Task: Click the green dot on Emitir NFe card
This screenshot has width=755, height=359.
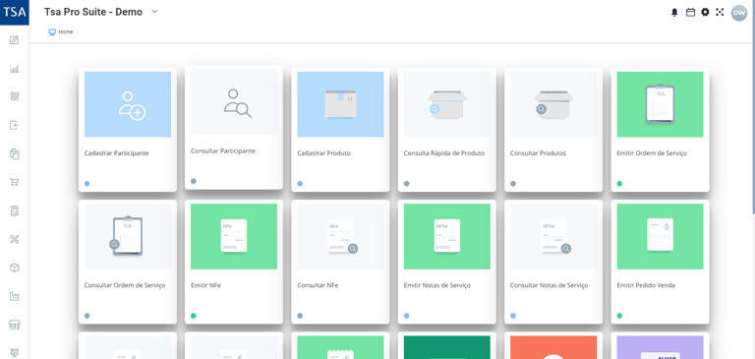Action: click(x=194, y=316)
